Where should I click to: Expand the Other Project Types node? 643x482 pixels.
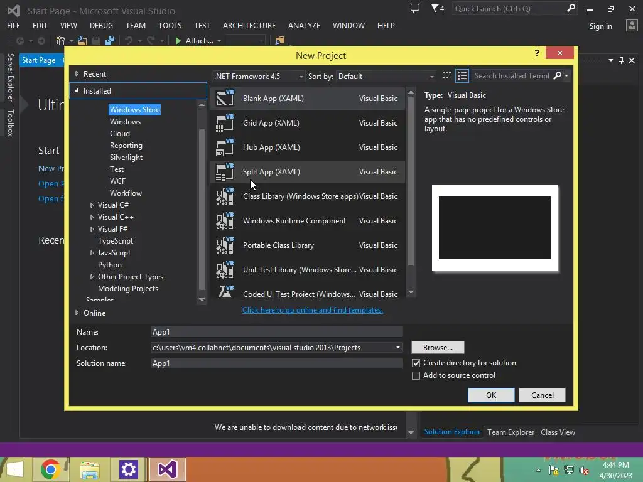pos(92,277)
